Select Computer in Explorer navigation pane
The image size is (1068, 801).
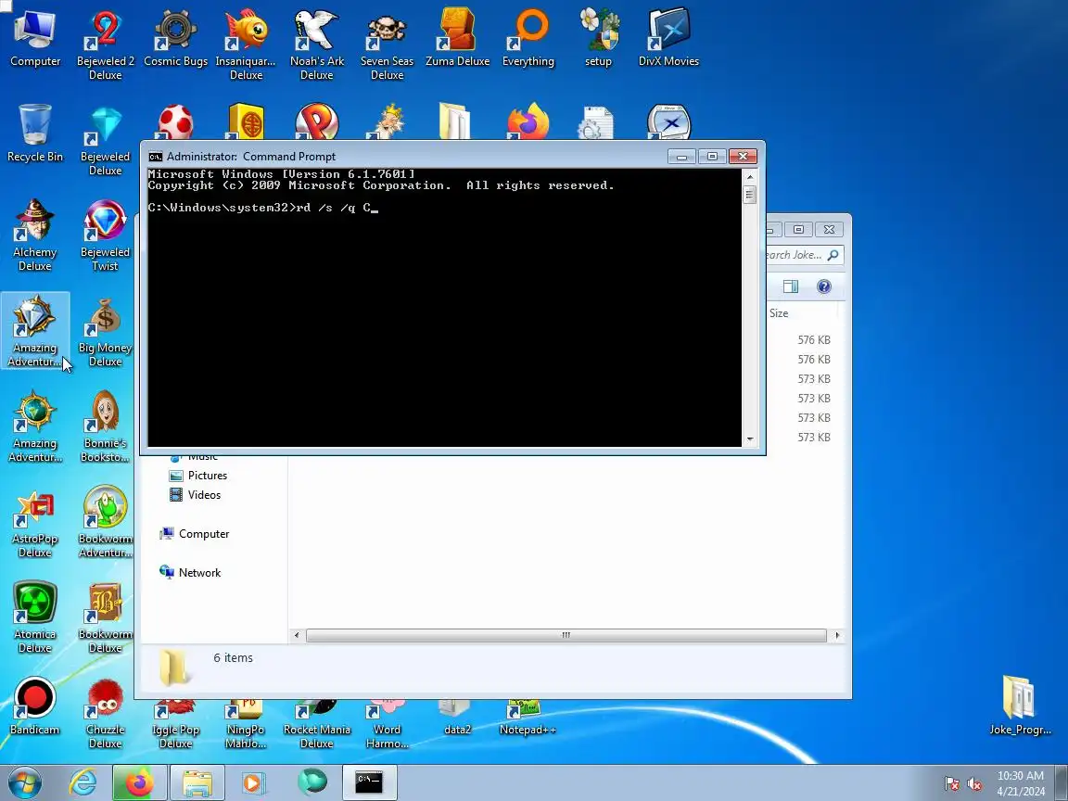click(x=194, y=534)
